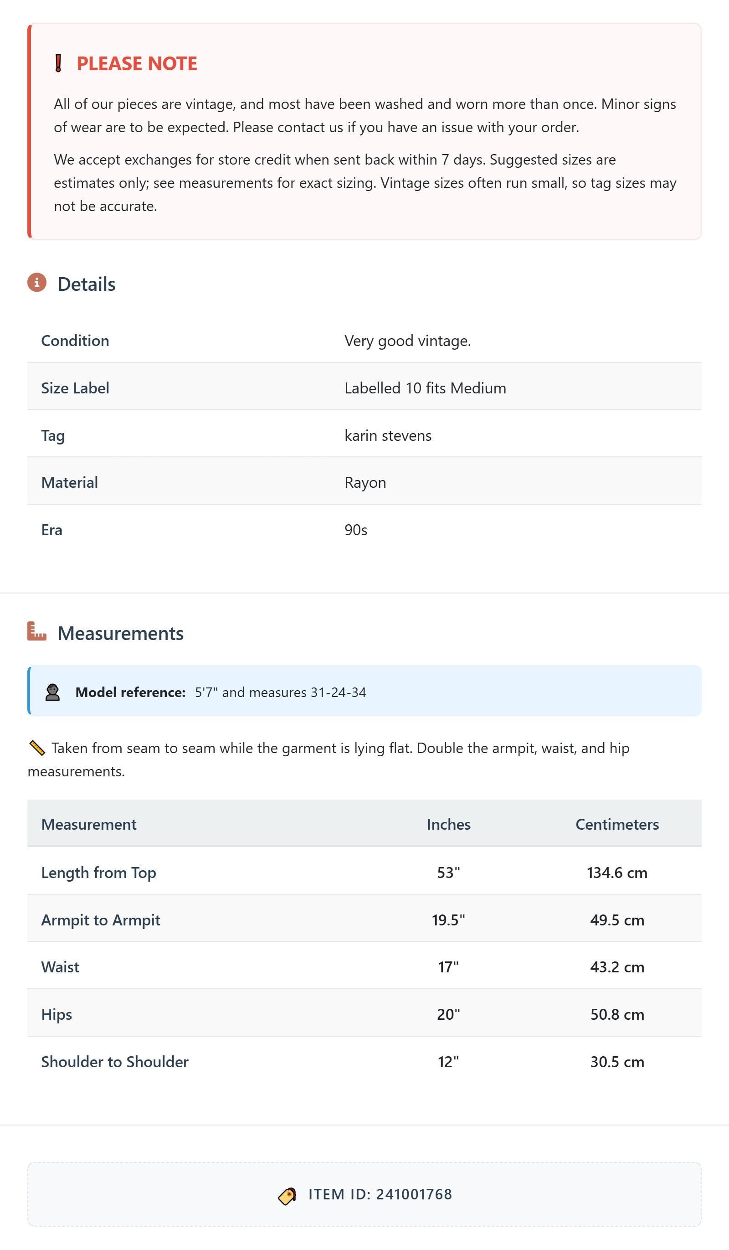Click the model reference person icon

(52, 692)
